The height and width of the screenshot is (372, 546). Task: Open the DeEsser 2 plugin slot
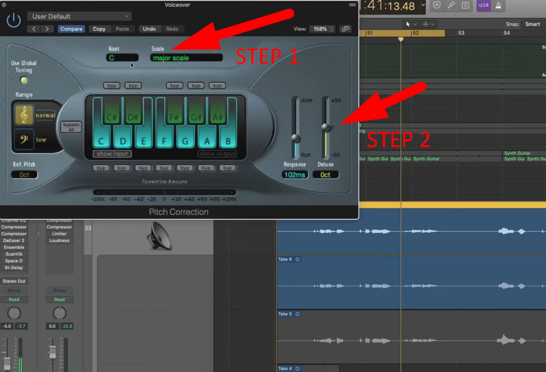coord(14,240)
